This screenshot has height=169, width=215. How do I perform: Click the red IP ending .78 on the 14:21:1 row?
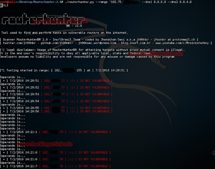53,132
